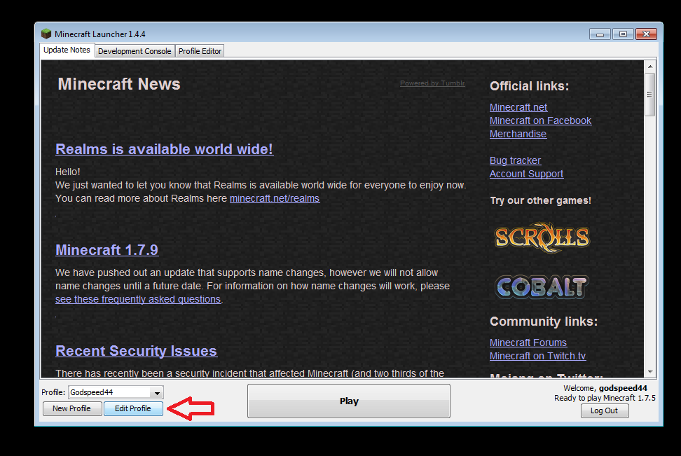
Task: Open the Minecraft Forums link
Action: point(528,343)
